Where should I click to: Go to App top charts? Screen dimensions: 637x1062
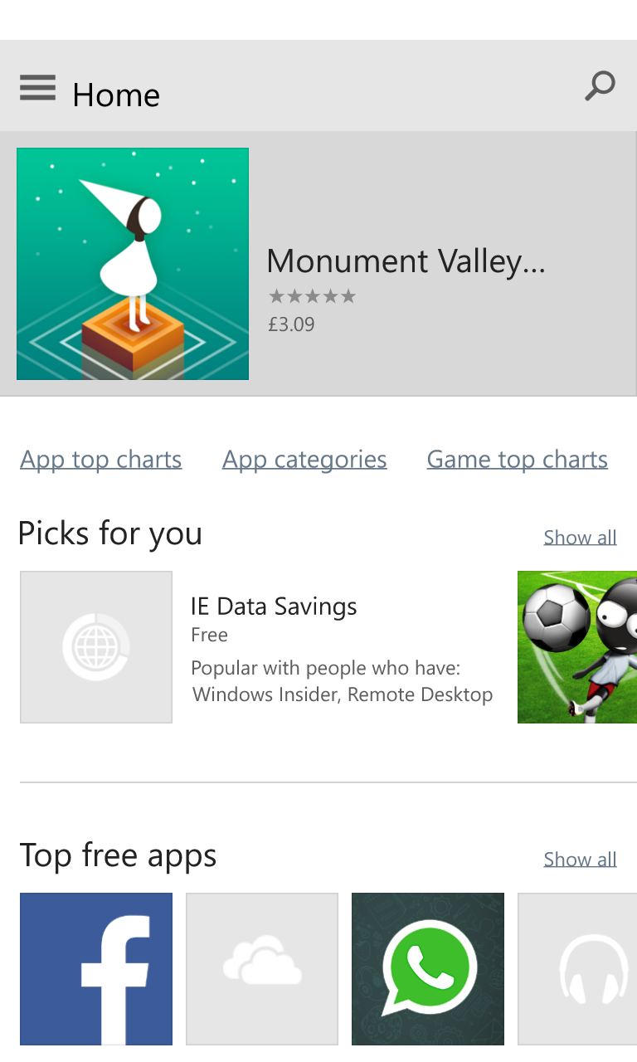(x=101, y=459)
